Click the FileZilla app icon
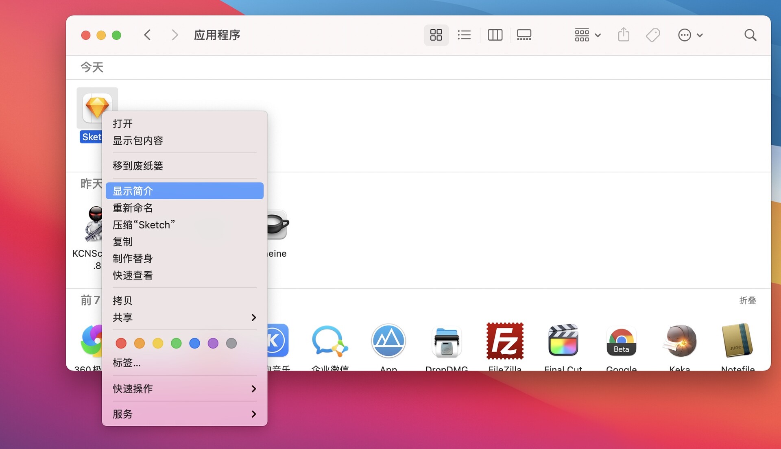Image resolution: width=781 pixels, height=449 pixels. pos(505,341)
